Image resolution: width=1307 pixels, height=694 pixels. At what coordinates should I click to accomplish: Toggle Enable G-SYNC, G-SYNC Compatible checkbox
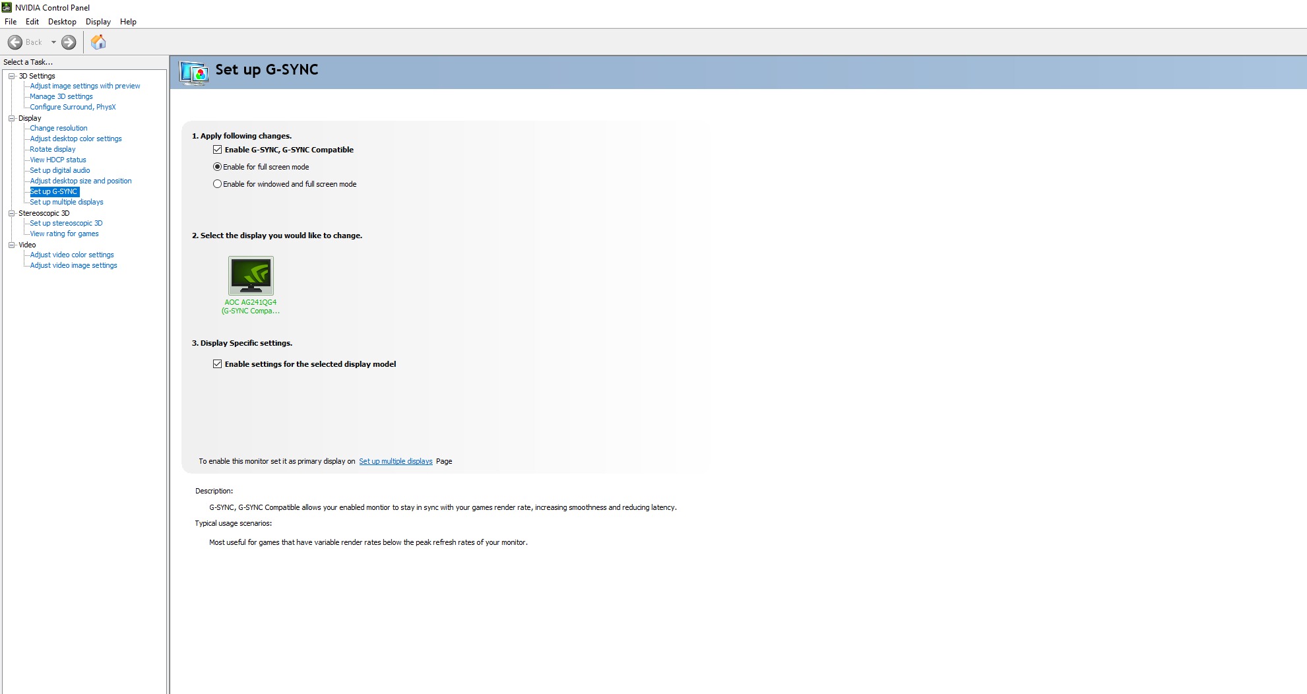pyautogui.click(x=217, y=150)
